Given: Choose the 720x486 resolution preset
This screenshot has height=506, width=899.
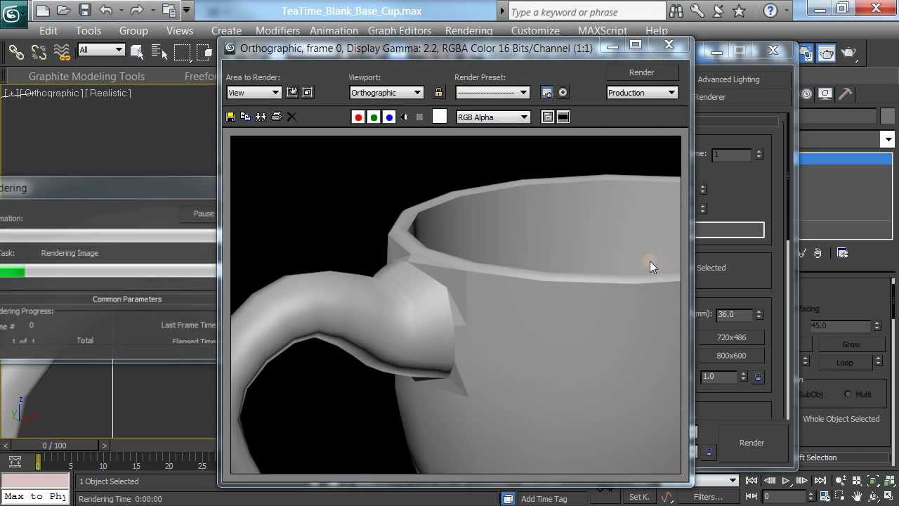Looking at the screenshot, I should [731, 337].
